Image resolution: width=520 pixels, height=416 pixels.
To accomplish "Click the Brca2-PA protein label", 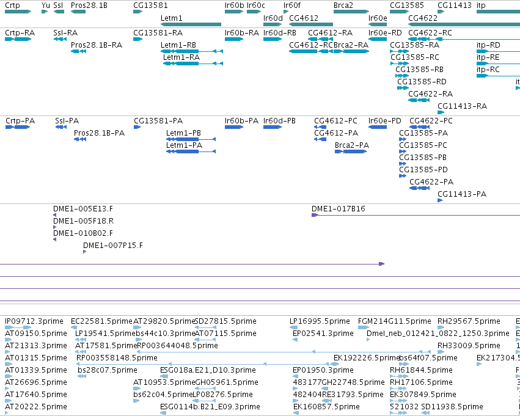I will (352, 145).
